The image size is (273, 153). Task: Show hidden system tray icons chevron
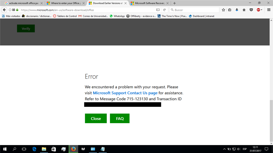click(x=224, y=149)
